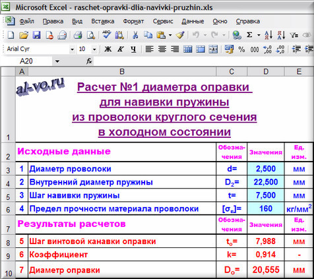Click the Print icon

pos(78,35)
